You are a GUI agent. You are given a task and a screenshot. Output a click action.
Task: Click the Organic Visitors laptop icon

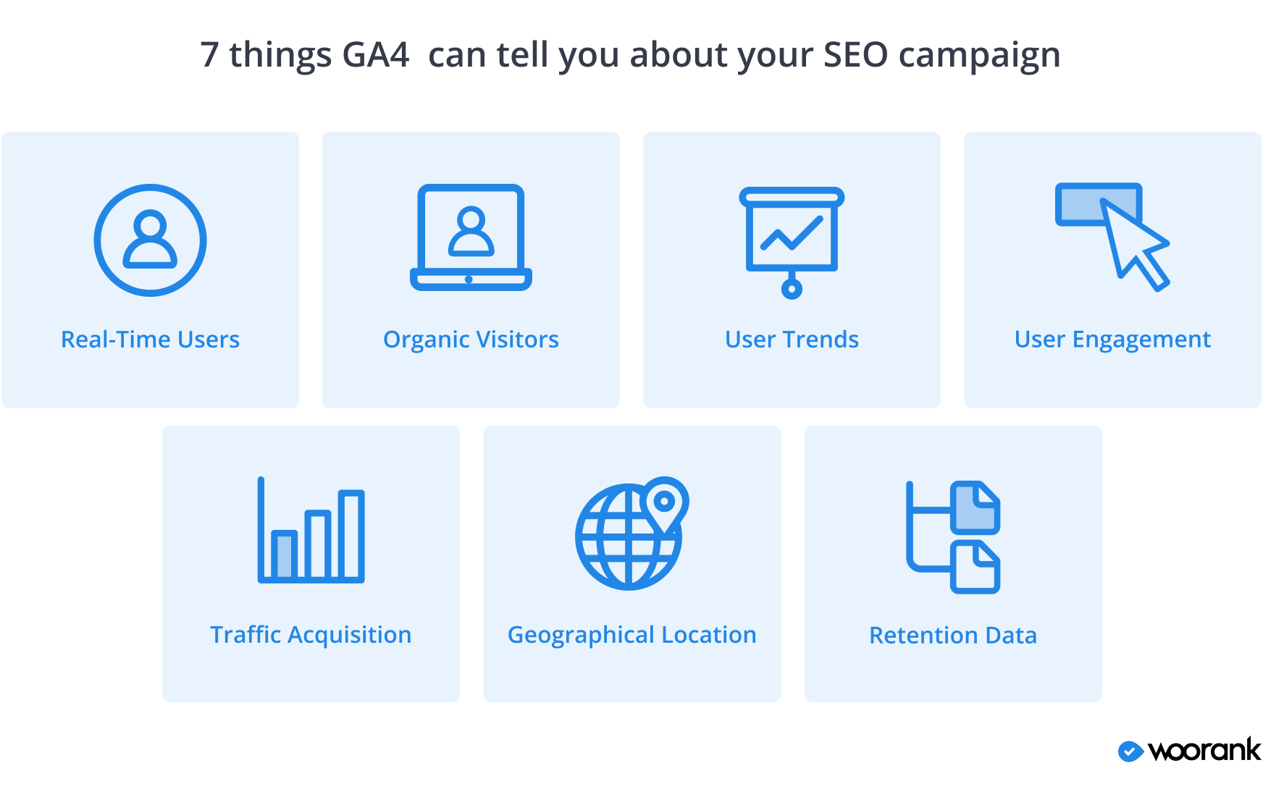pos(471,237)
